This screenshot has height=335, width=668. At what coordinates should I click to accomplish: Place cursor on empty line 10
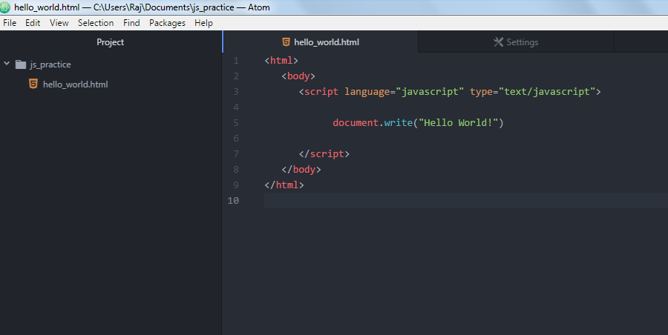pyautogui.click(x=465, y=201)
